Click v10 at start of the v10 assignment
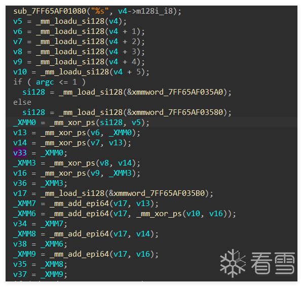Screen dimensions: 303x287 pos(20,72)
